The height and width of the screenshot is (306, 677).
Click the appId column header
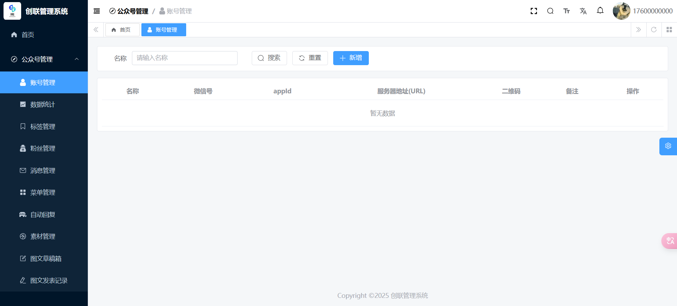282,91
